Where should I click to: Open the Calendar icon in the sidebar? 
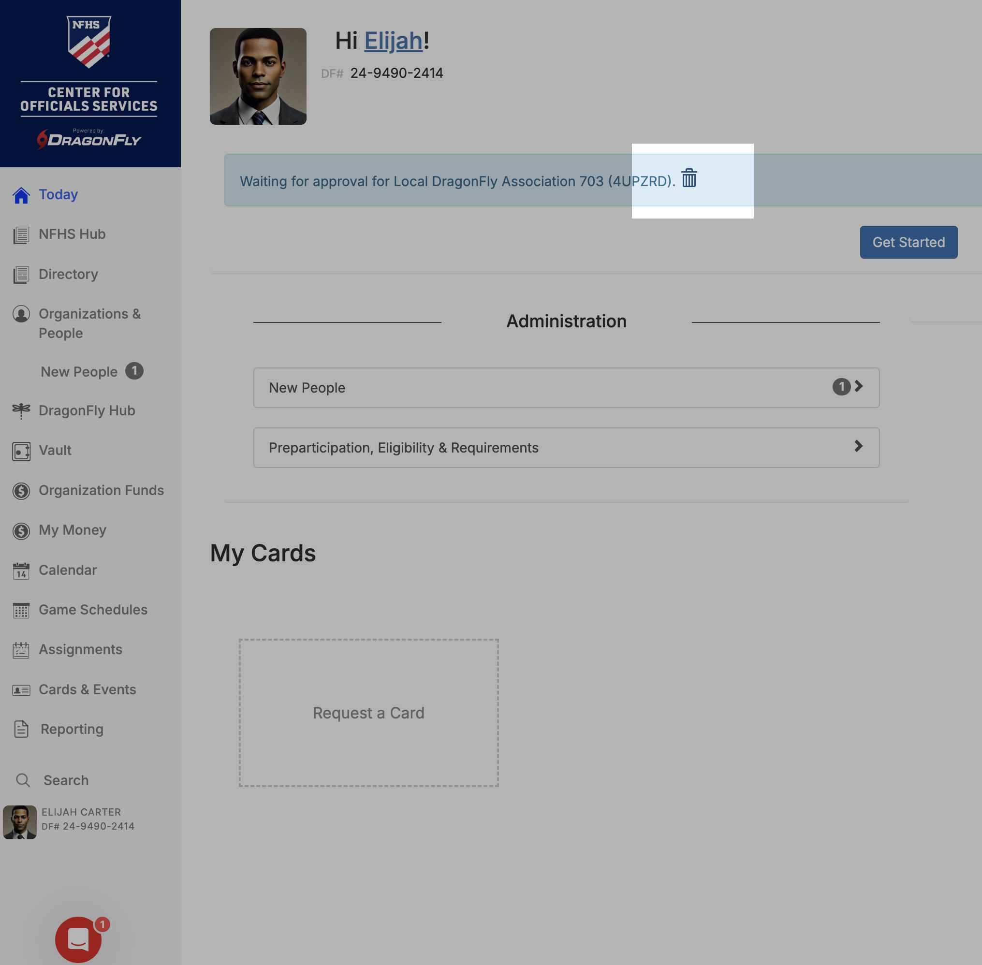[x=21, y=570]
